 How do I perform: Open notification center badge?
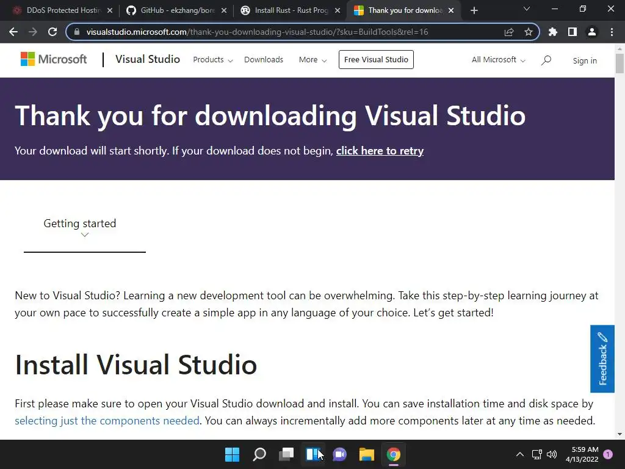[608, 454]
